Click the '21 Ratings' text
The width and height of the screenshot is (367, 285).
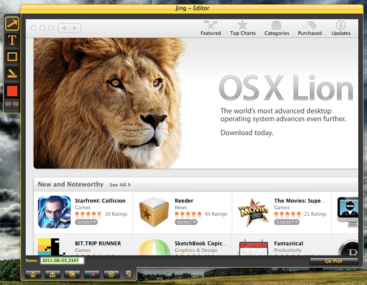[x=316, y=214]
